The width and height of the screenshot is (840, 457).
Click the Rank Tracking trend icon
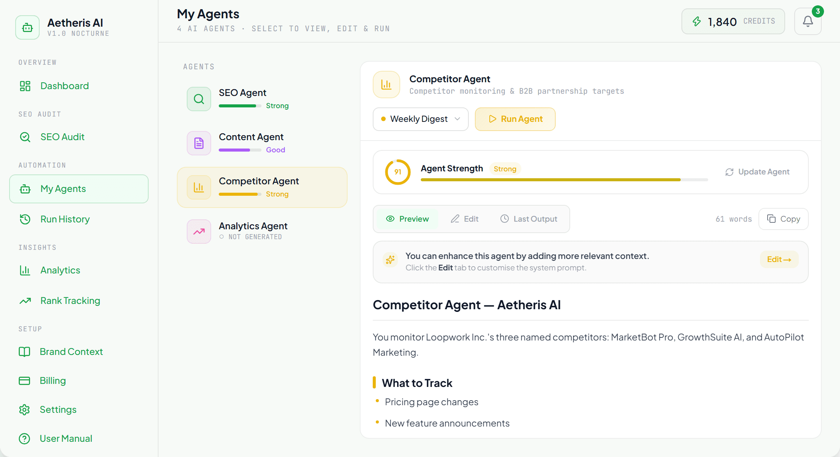[x=25, y=301]
